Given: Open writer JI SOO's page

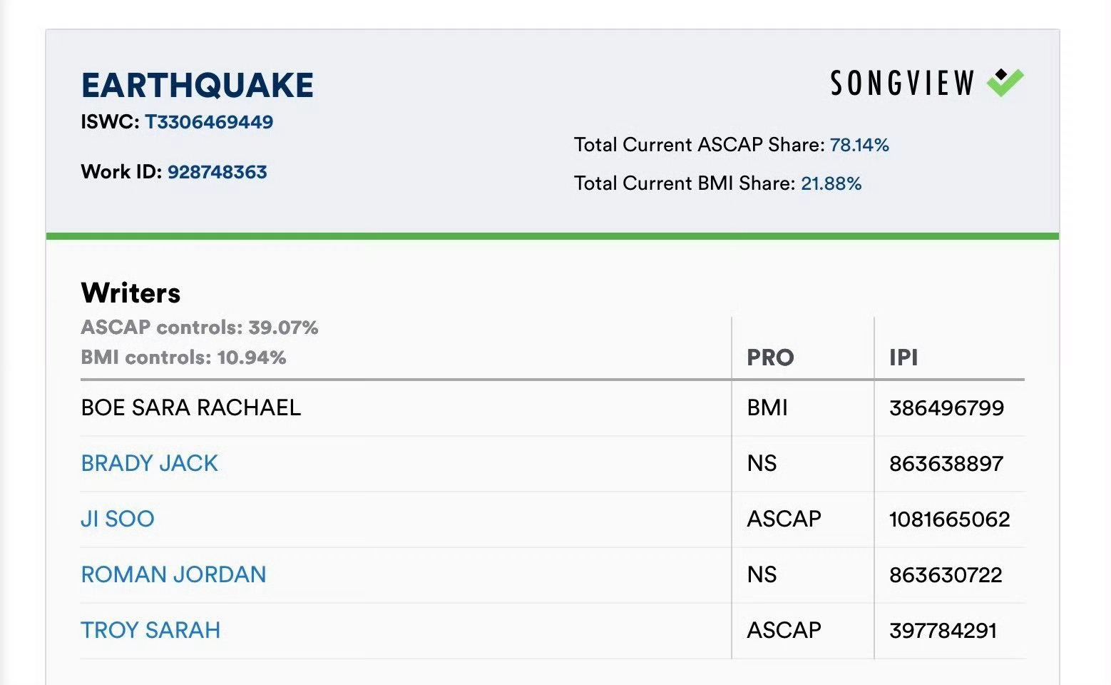Looking at the screenshot, I should 118,519.
